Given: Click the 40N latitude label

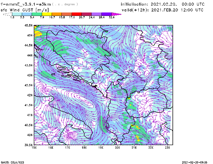Looking at the screenshot, I should click(x=30, y=135).
